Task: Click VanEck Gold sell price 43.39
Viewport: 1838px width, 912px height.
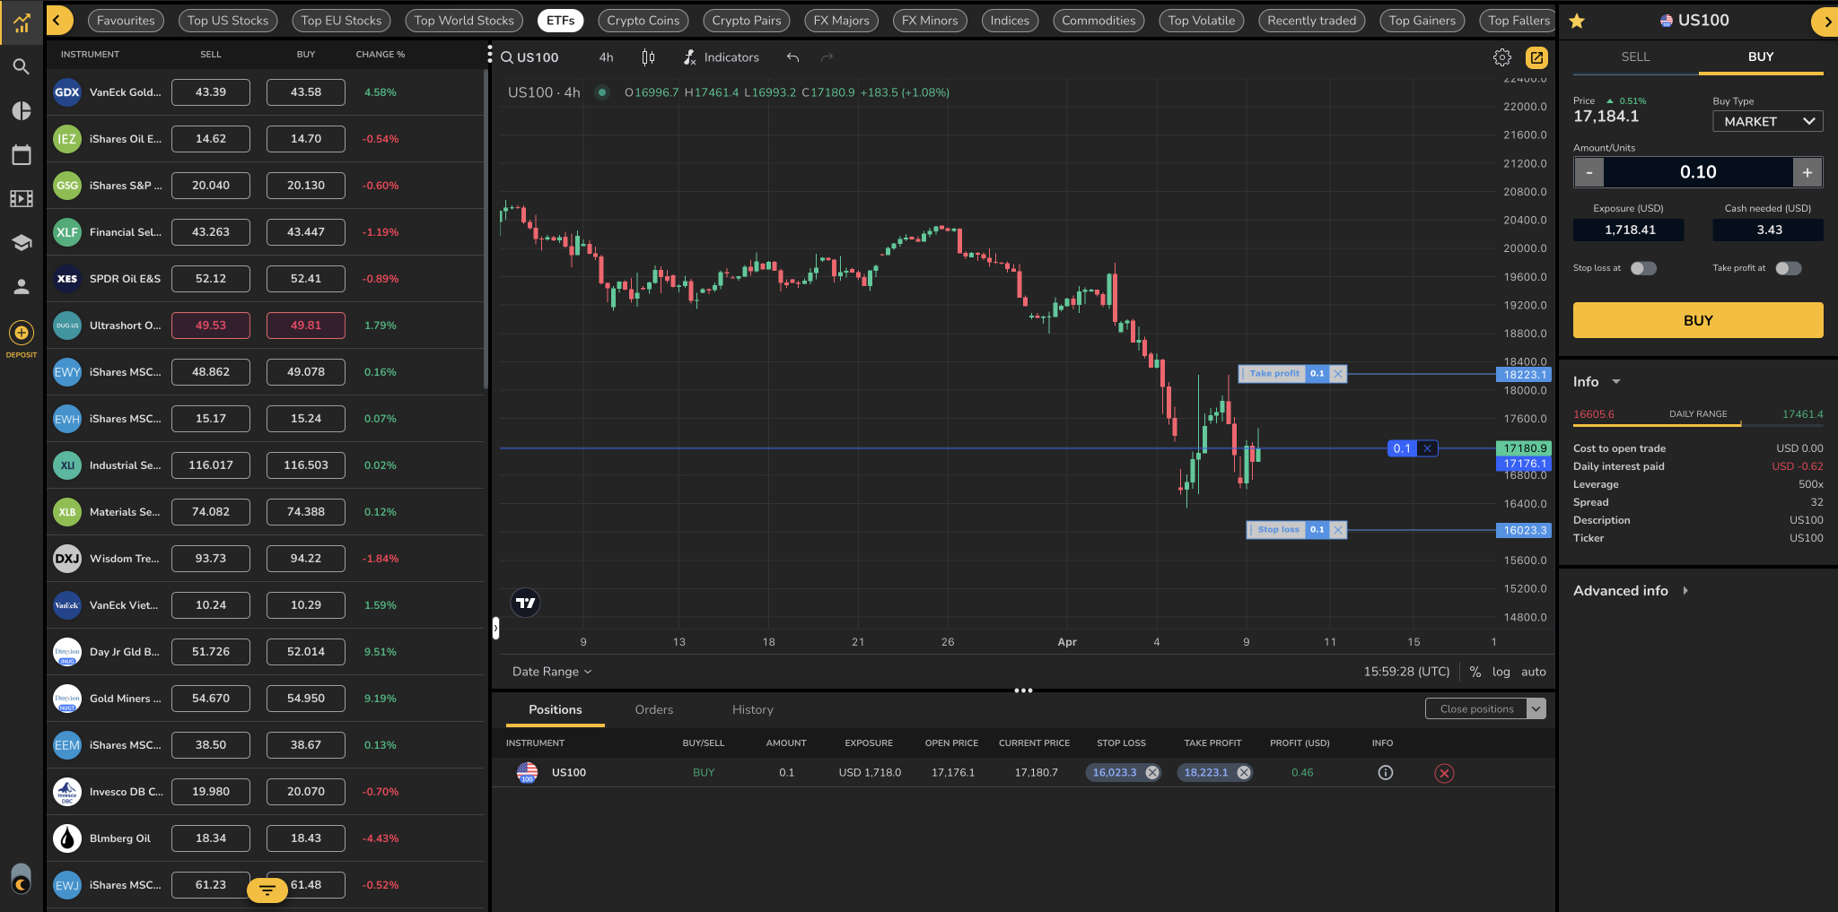Action: 211,92
